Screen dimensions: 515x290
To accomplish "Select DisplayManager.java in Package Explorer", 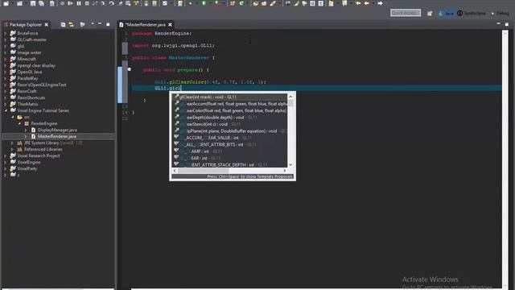I will point(57,130).
